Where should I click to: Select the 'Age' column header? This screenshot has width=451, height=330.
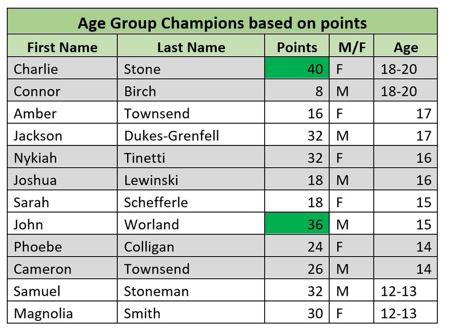pos(406,47)
